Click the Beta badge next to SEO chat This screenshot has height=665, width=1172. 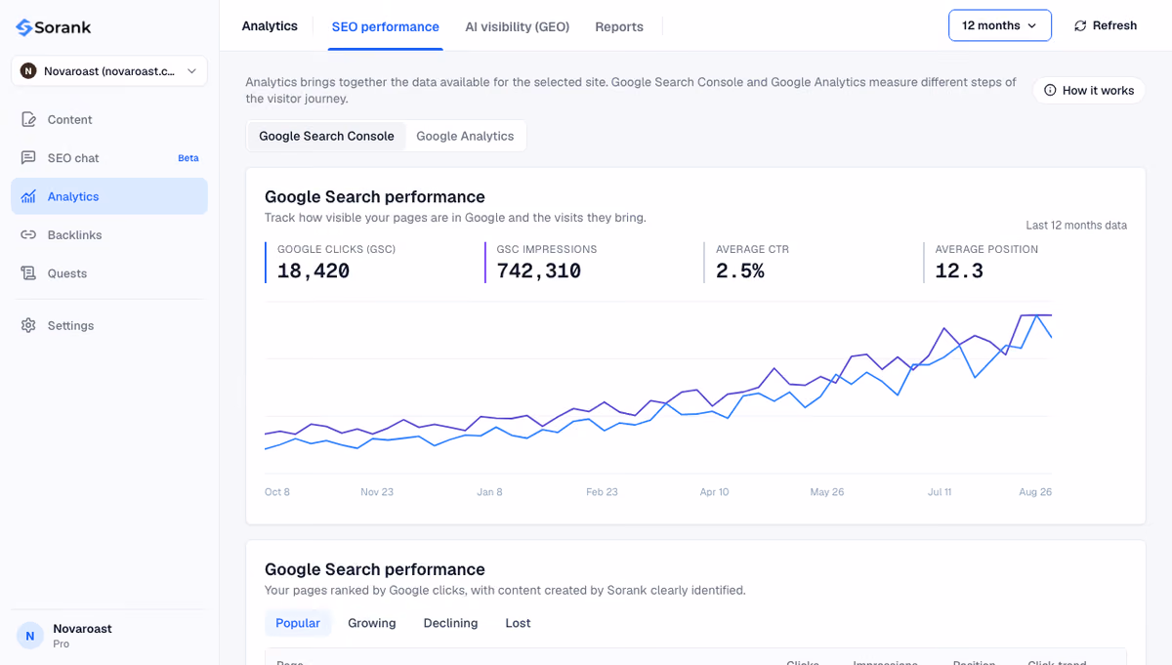click(188, 158)
